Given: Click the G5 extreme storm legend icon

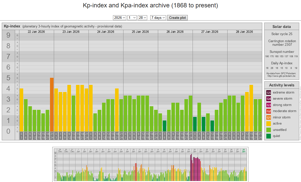Looking at the screenshot, I should click(269, 93).
